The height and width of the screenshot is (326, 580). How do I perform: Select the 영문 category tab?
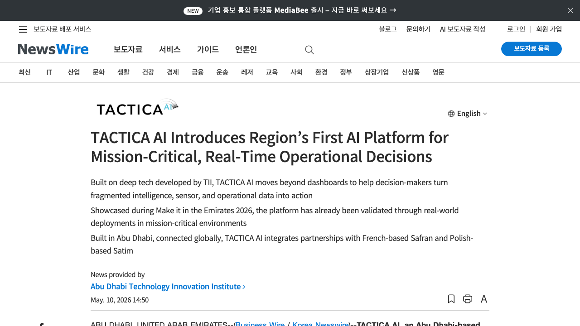pyautogui.click(x=438, y=72)
